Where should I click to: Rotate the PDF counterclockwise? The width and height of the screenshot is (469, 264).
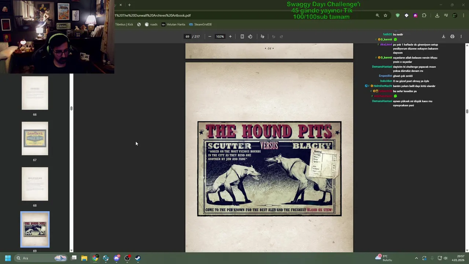click(x=250, y=36)
